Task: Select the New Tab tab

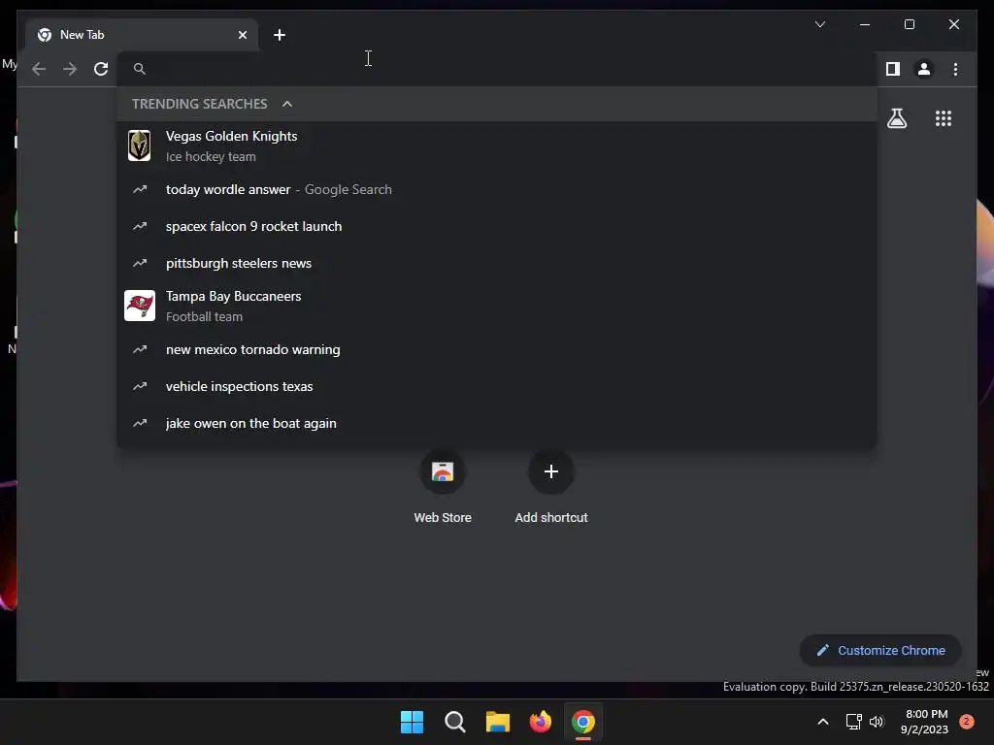Action: click(x=142, y=35)
